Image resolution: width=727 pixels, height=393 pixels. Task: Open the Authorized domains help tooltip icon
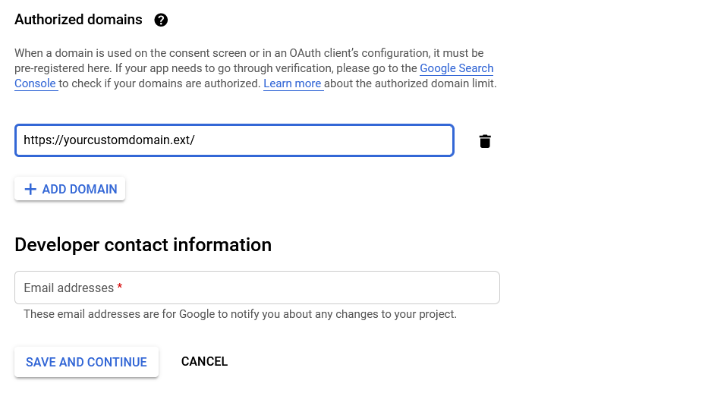161,20
